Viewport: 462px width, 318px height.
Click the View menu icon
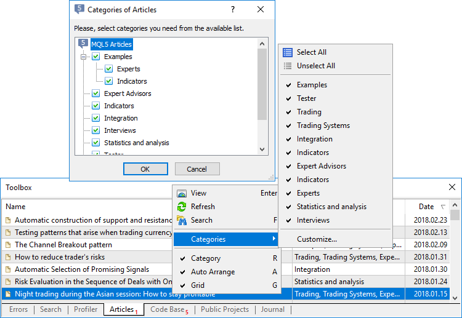click(182, 193)
